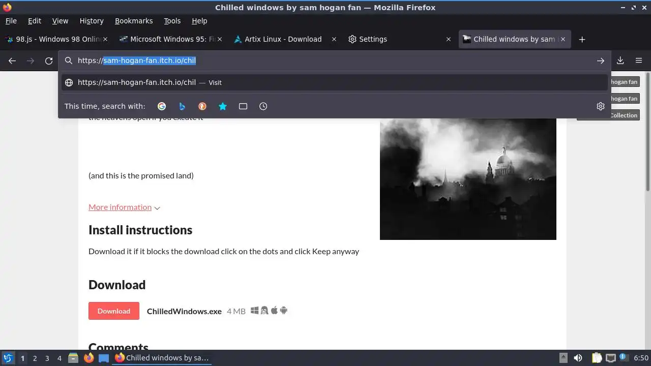Click the "(and this is the promised land)" text
The height and width of the screenshot is (366, 651).
tap(141, 176)
